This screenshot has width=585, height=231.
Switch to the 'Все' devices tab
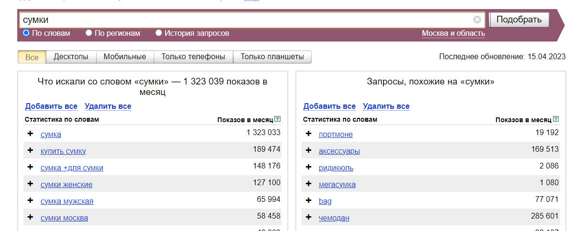pyautogui.click(x=32, y=57)
